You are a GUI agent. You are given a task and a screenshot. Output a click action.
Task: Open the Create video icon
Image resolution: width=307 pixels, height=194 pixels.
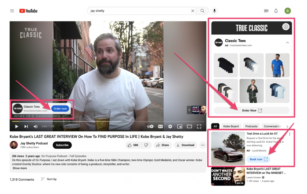[266, 11]
